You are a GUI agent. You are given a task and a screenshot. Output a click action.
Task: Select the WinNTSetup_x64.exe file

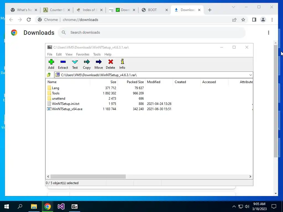click(67, 109)
